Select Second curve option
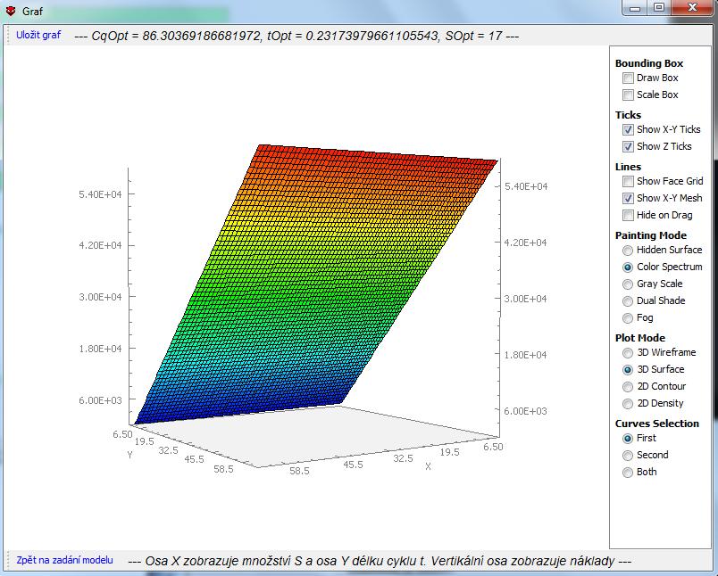Screen dimensions: 718x576 [x=628, y=456]
